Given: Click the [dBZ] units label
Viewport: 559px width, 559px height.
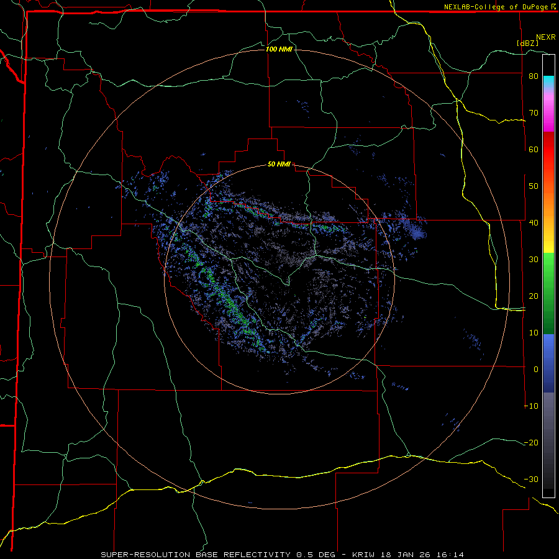Looking at the screenshot, I should 527,43.
